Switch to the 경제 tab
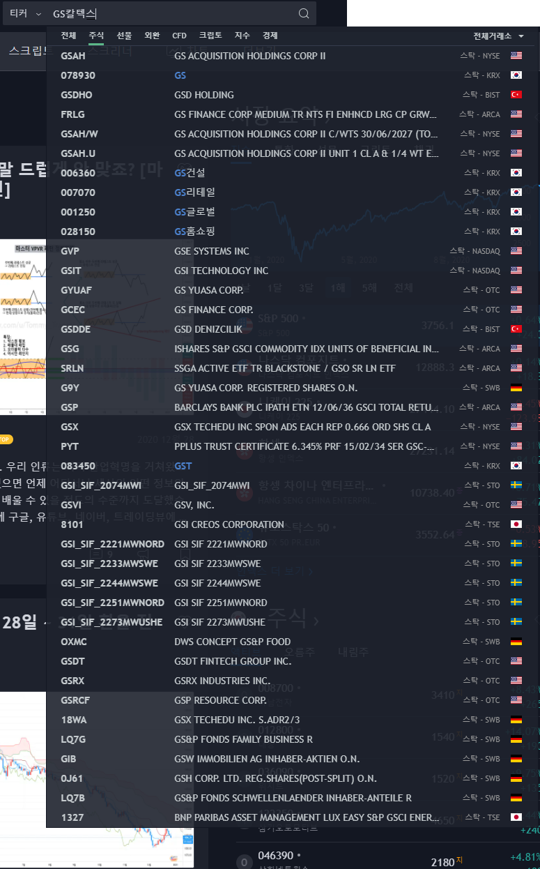The image size is (540, 869). [x=270, y=36]
